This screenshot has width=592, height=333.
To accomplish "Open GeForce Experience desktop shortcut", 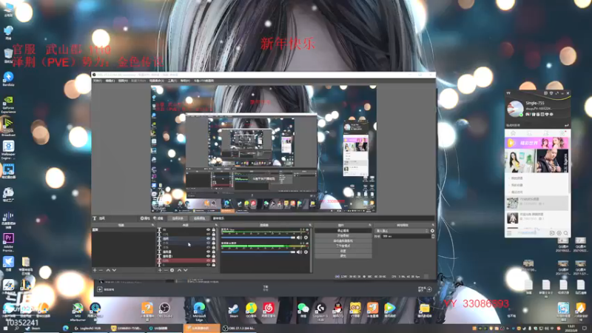I will [x=8, y=104].
